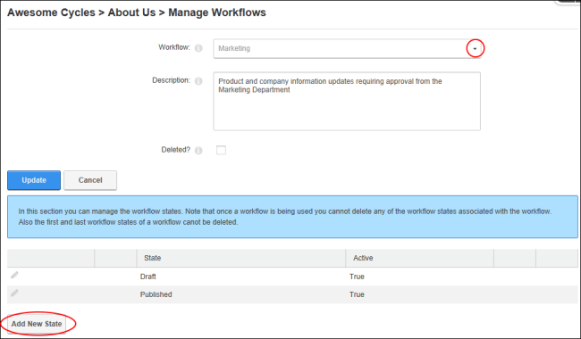
Task: Select the Active column header
Action: (x=363, y=258)
